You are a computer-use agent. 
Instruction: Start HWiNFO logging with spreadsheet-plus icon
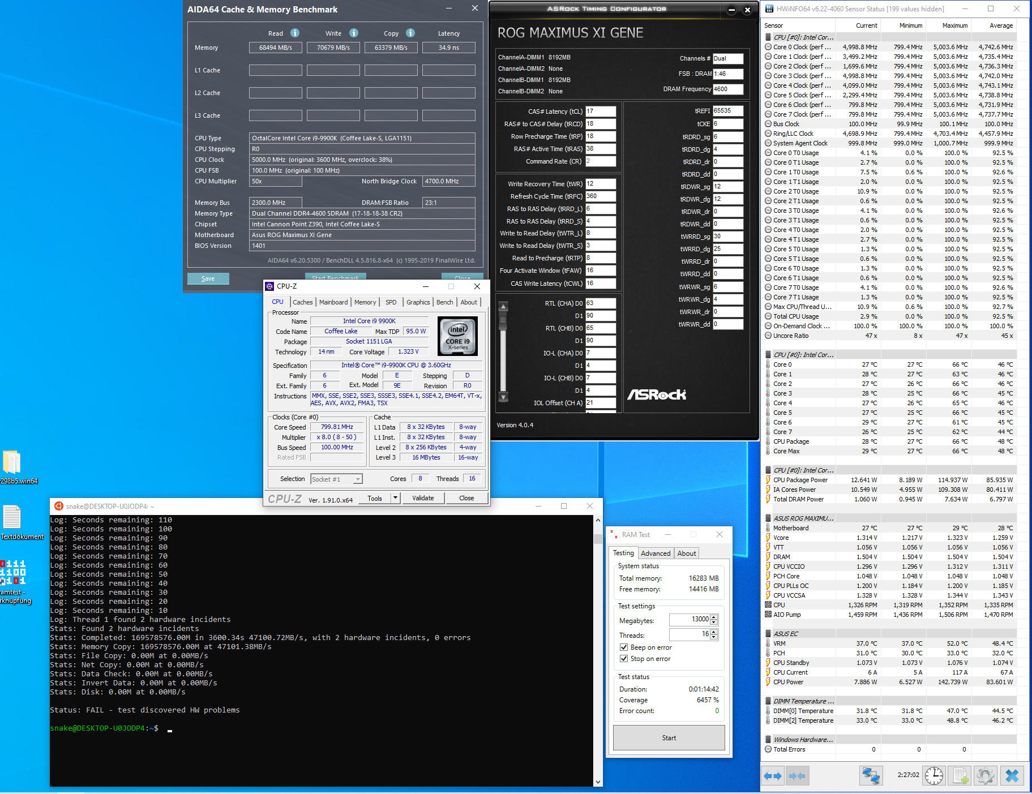(961, 776)
